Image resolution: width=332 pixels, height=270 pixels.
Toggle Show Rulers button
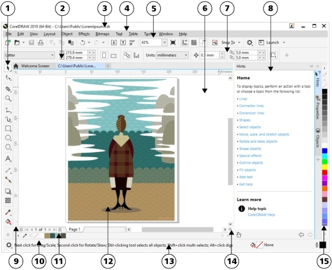click(184, 43)
